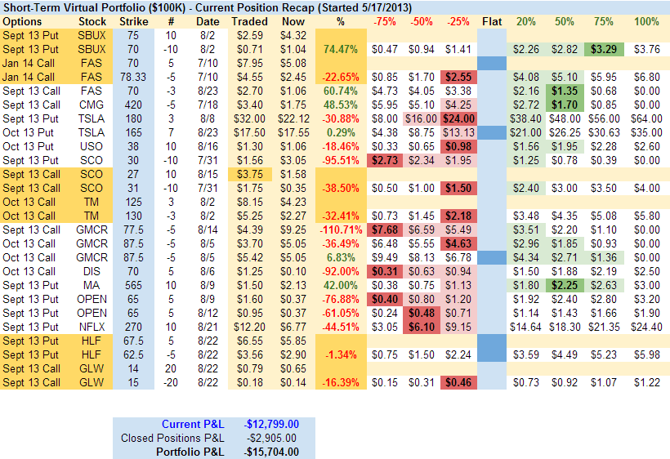Click the red highlighted $7.68 cell
670x459 pixels.
coord(385,229)
